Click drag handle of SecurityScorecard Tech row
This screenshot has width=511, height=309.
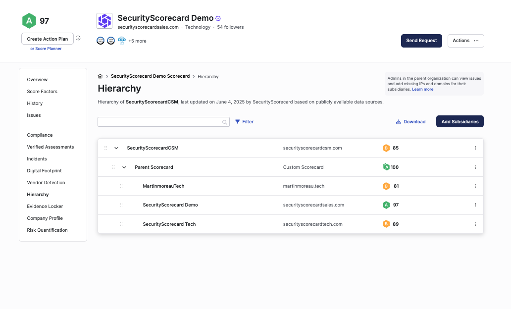[x=121, y=224]
